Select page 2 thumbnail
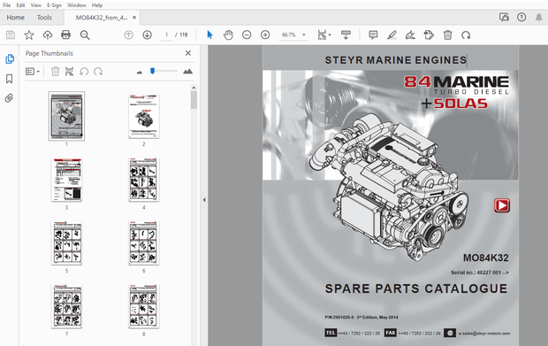The image size is (548, 346). point(144,116)
